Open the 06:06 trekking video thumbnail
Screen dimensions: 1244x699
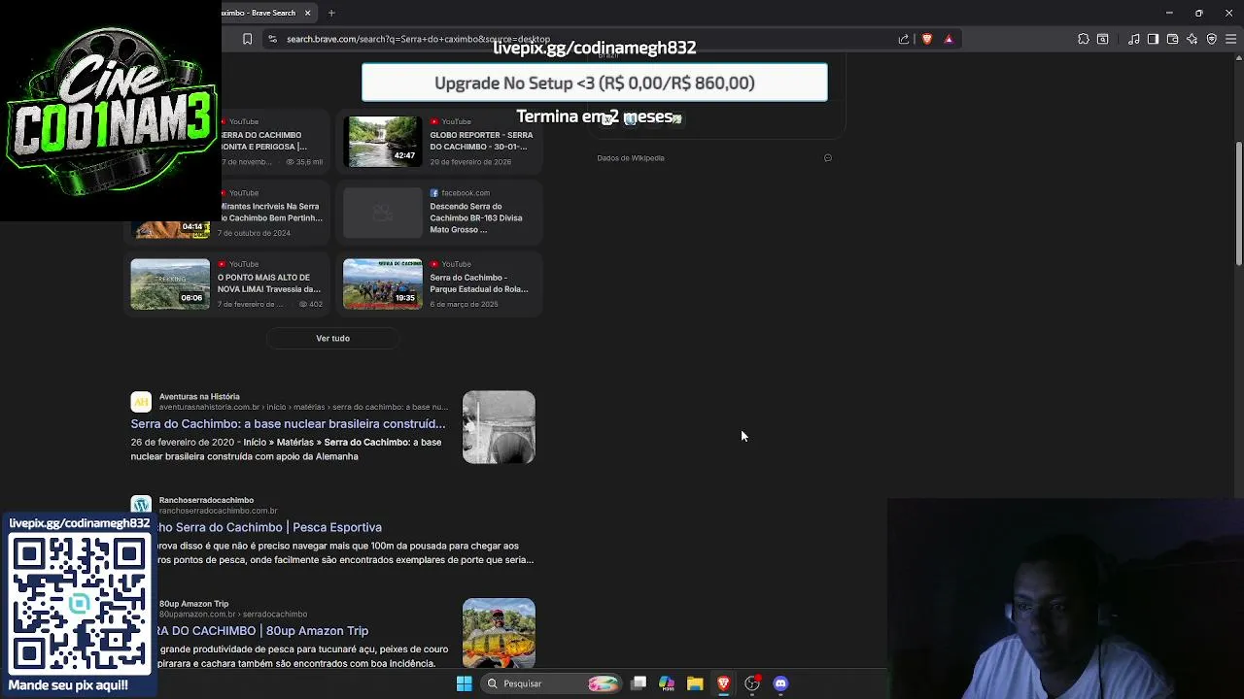pos(170,283)
